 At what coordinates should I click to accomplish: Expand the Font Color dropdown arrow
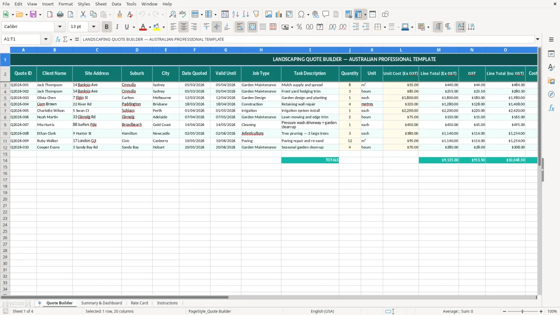coord(150,27)
